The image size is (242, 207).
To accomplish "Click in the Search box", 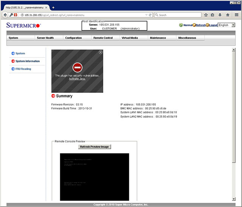I will point(178,15).
